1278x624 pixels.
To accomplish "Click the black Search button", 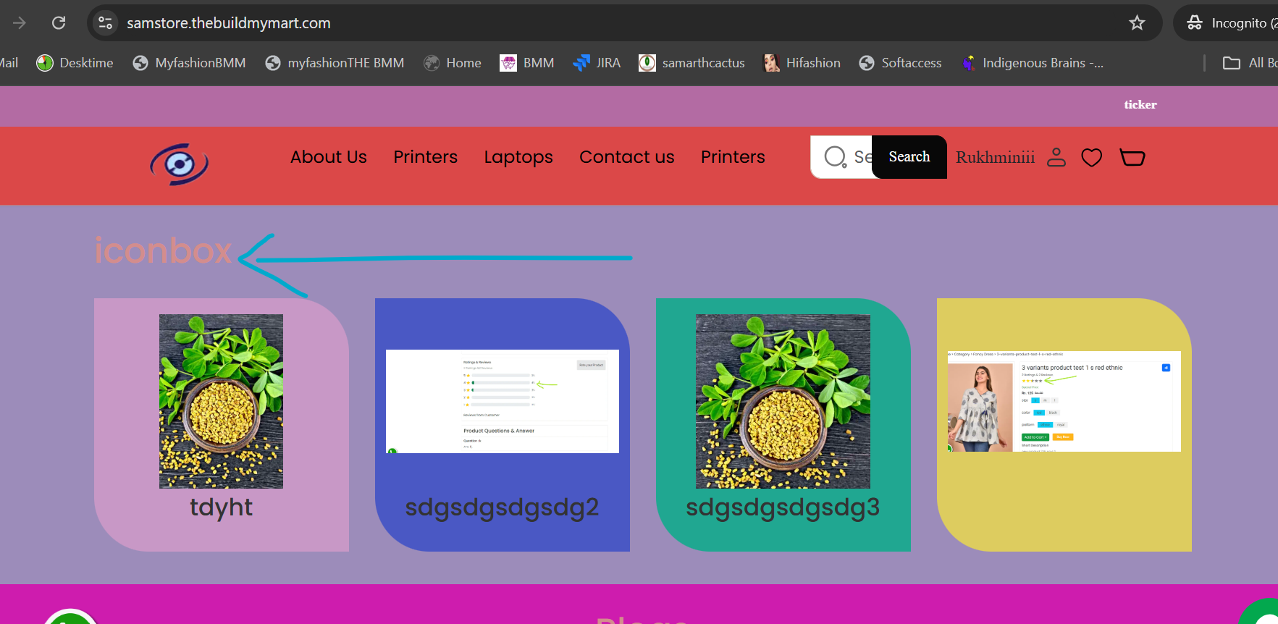I will [909, 157].
